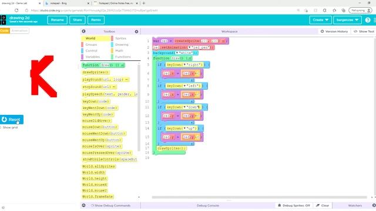This screenshot has height=211, width=376.
Task: Click the createSprite block on line 1
Action: click(x=200, y=41)
